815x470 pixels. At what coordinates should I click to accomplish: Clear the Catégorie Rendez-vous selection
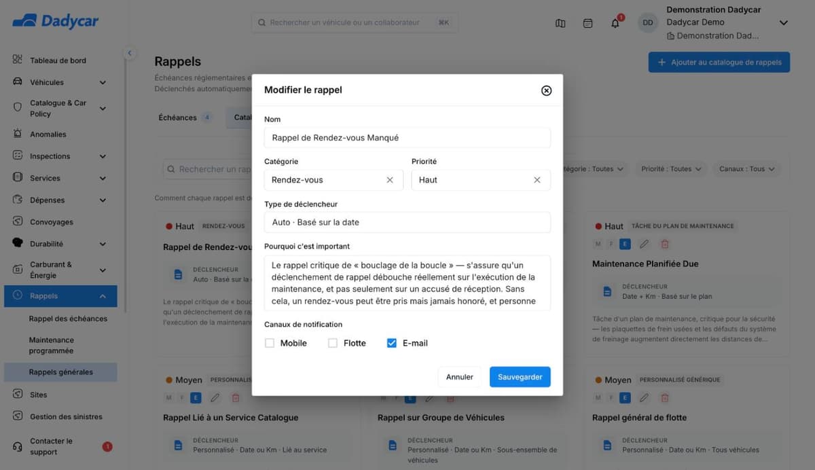[x=390, y=180]
